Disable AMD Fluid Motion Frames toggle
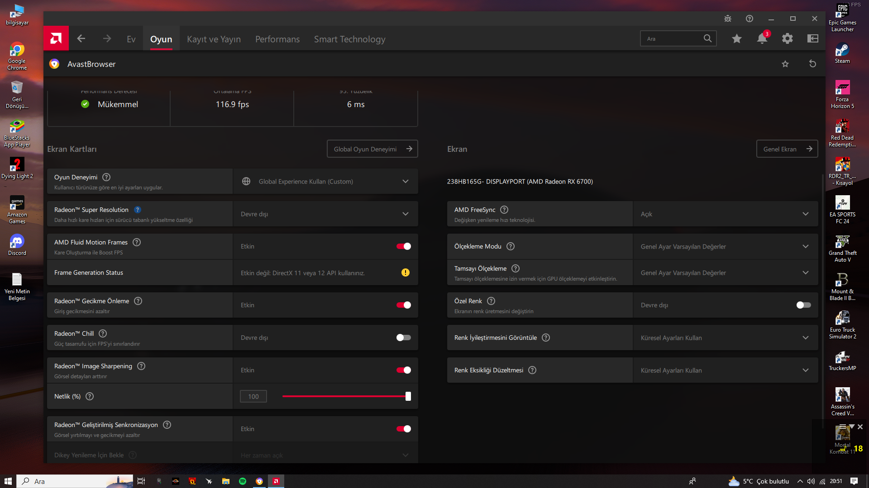869x488 pixels. point(403,246)
